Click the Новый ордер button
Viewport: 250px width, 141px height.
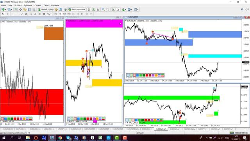[46, 9]
